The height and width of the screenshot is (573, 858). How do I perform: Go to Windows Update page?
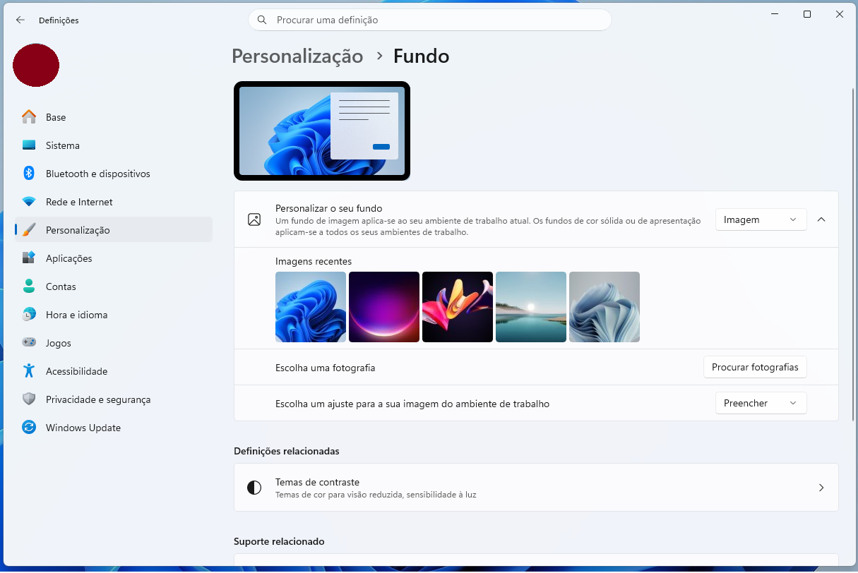(114, 428)
